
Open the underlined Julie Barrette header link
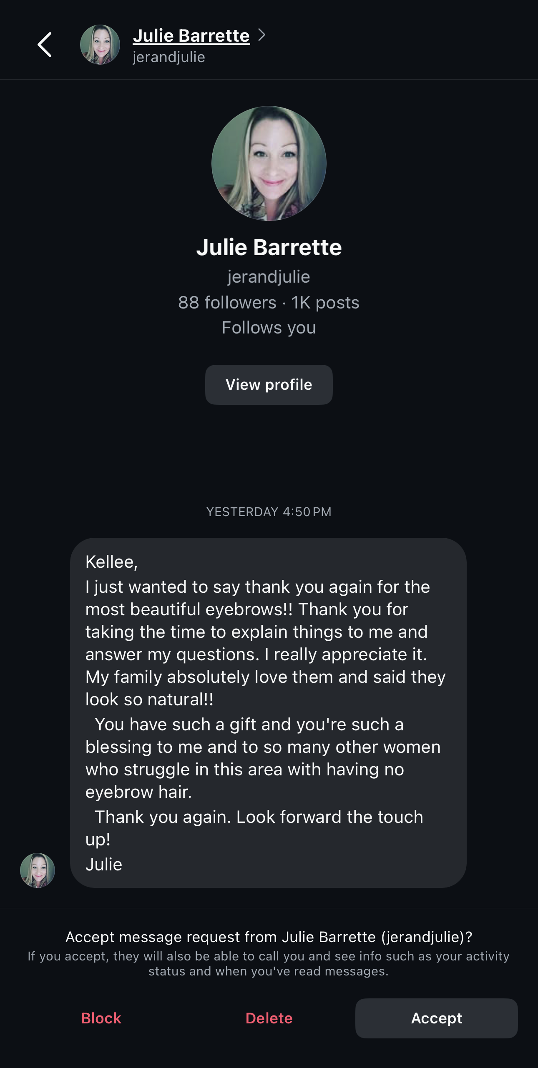[191, 36]
